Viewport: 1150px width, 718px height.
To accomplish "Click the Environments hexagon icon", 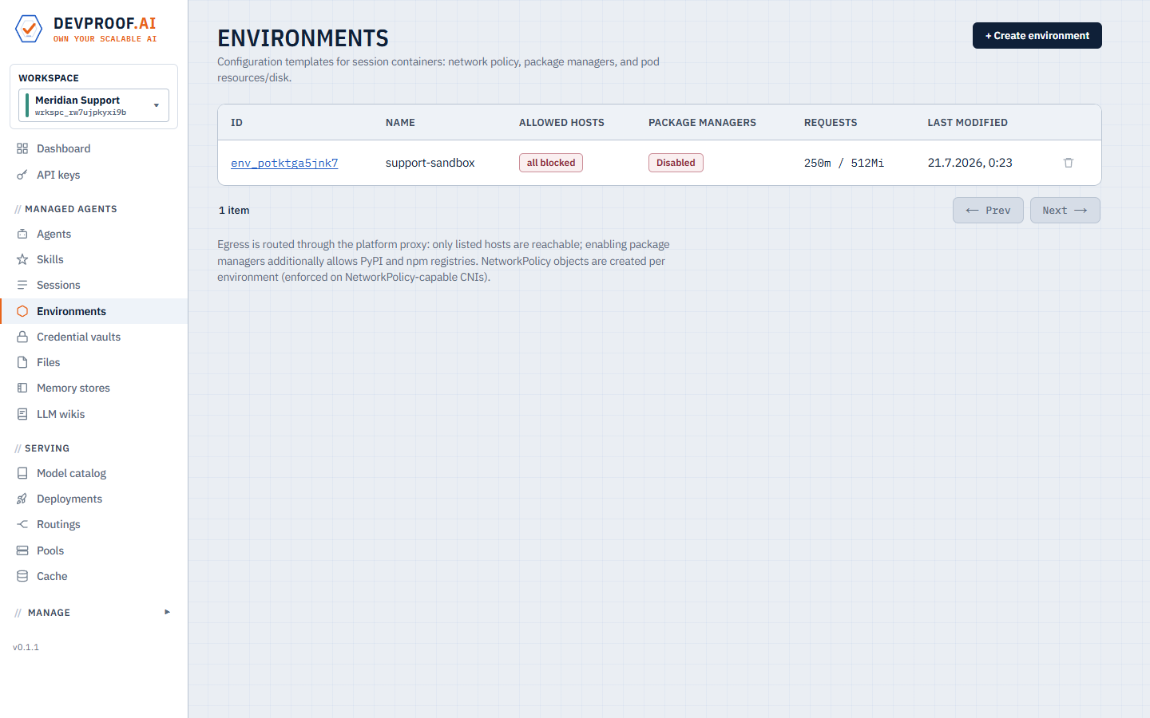I will point(22,311).
